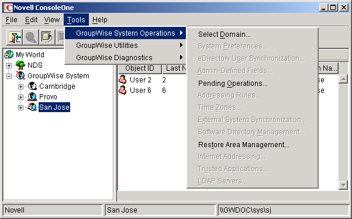The image size is (352, 219).
Task: Close the open Tools menu
Action: (x=76, y=20)
